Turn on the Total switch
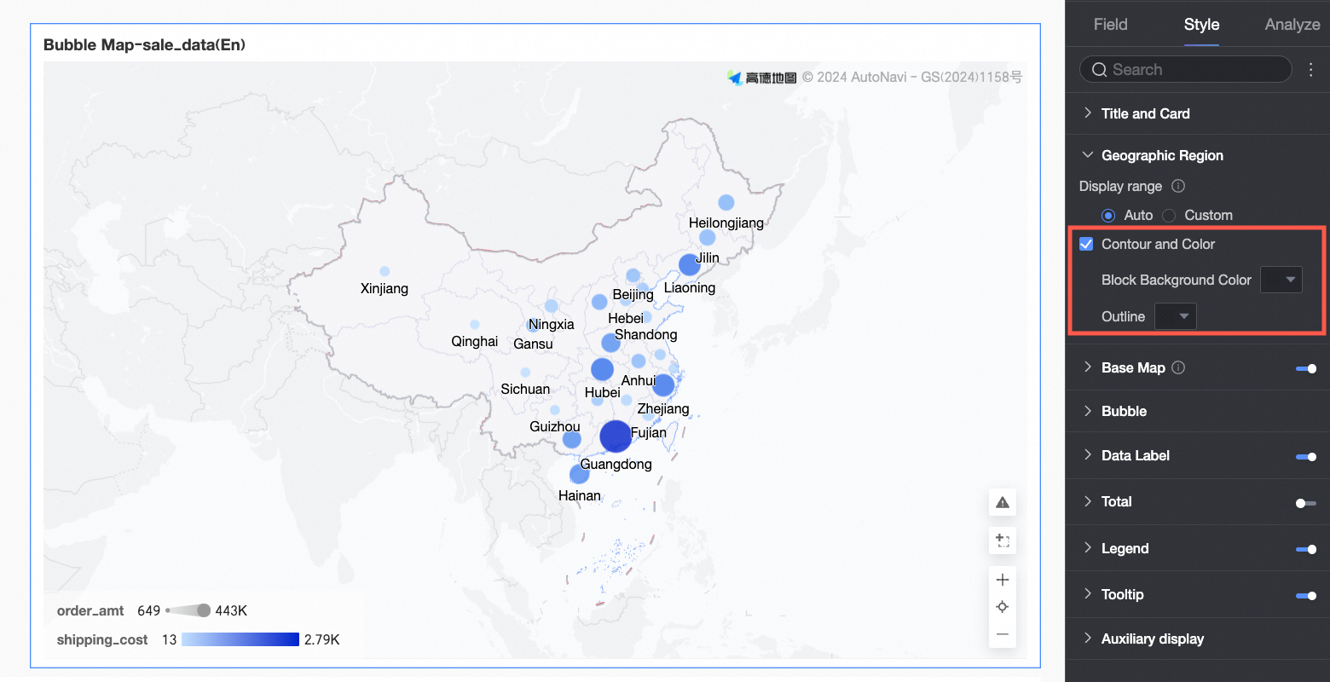This screenshot has height=682, width=1330. point(1306,503)
